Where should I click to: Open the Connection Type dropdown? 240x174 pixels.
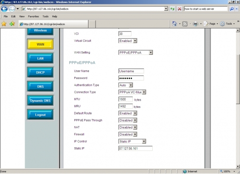132,92
